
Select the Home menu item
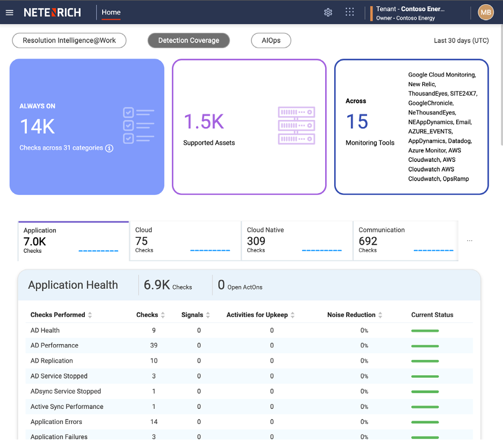pos(111,12)
